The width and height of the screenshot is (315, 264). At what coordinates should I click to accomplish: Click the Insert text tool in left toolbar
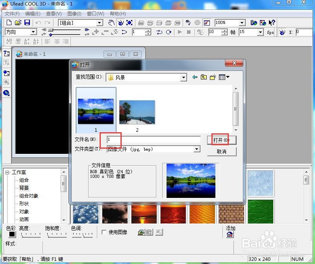click(6, 54)
